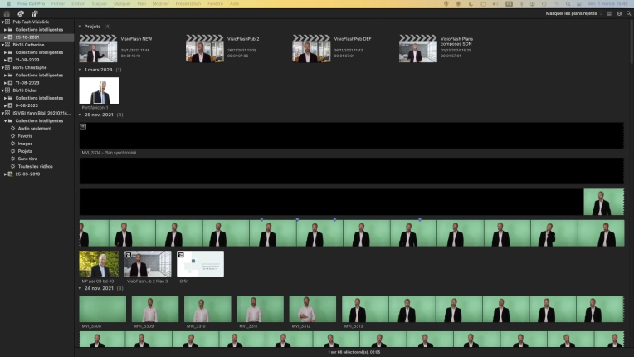Collapse the 25 nov. 2021 group
This screenshot has height=357, width=634.
point(80,115)
